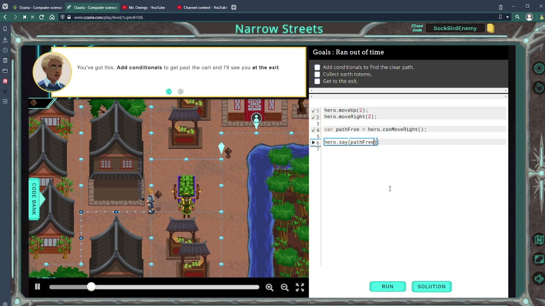The width and height of the screenshot is (545, 306).
Task: Open the game settings gear
Action: tap(539, 68)
